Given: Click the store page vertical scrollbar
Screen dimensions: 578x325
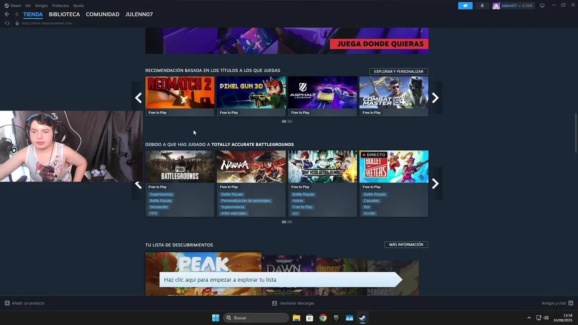Looking at the screenshot, I should [x=575, y=133].
